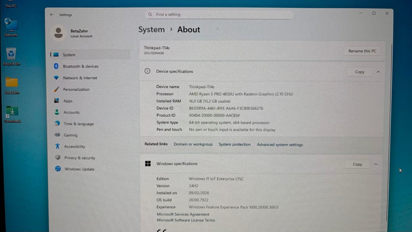
Task: Click Product ID 00484-20000-00000-AAOEM
Action: pos(214,115)
